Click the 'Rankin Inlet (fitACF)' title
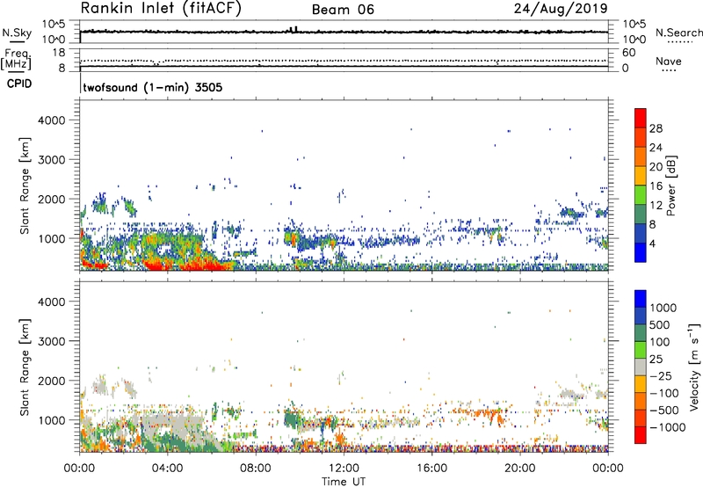 pyautogui.click(x=161, y=9)
